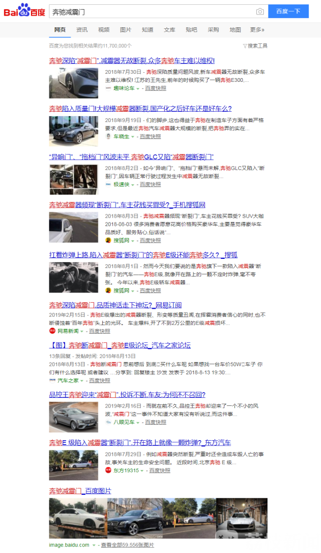Viewport: 321px width, 553px height.
Task: Expand dropdown arrow in 2018年8月1日 搜狐网 result
Action: (x=133, y=291)
